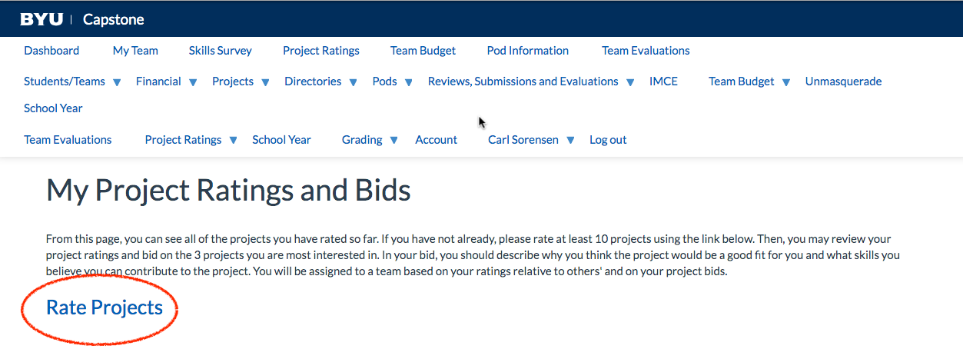Expand the Carl Sorensen user menu
This screenshot has height=359, width=963.
[570, 141]
